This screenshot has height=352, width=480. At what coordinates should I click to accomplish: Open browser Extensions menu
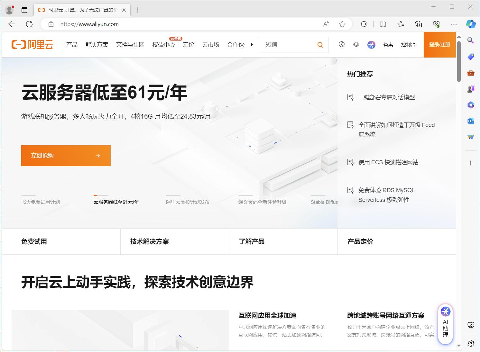pyautogui.click(x=364, y=24)
